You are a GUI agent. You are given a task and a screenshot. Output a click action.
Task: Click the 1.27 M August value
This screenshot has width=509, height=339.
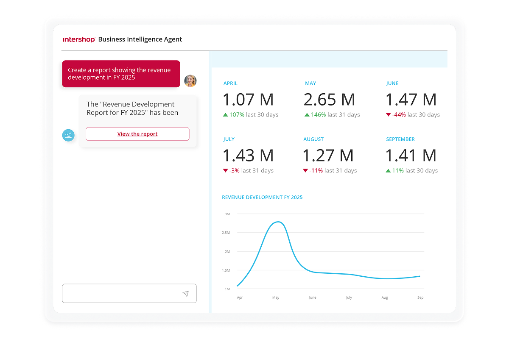[328, 156]
